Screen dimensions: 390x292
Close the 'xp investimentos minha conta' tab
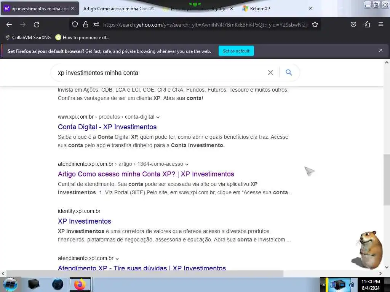pos(73,8)
